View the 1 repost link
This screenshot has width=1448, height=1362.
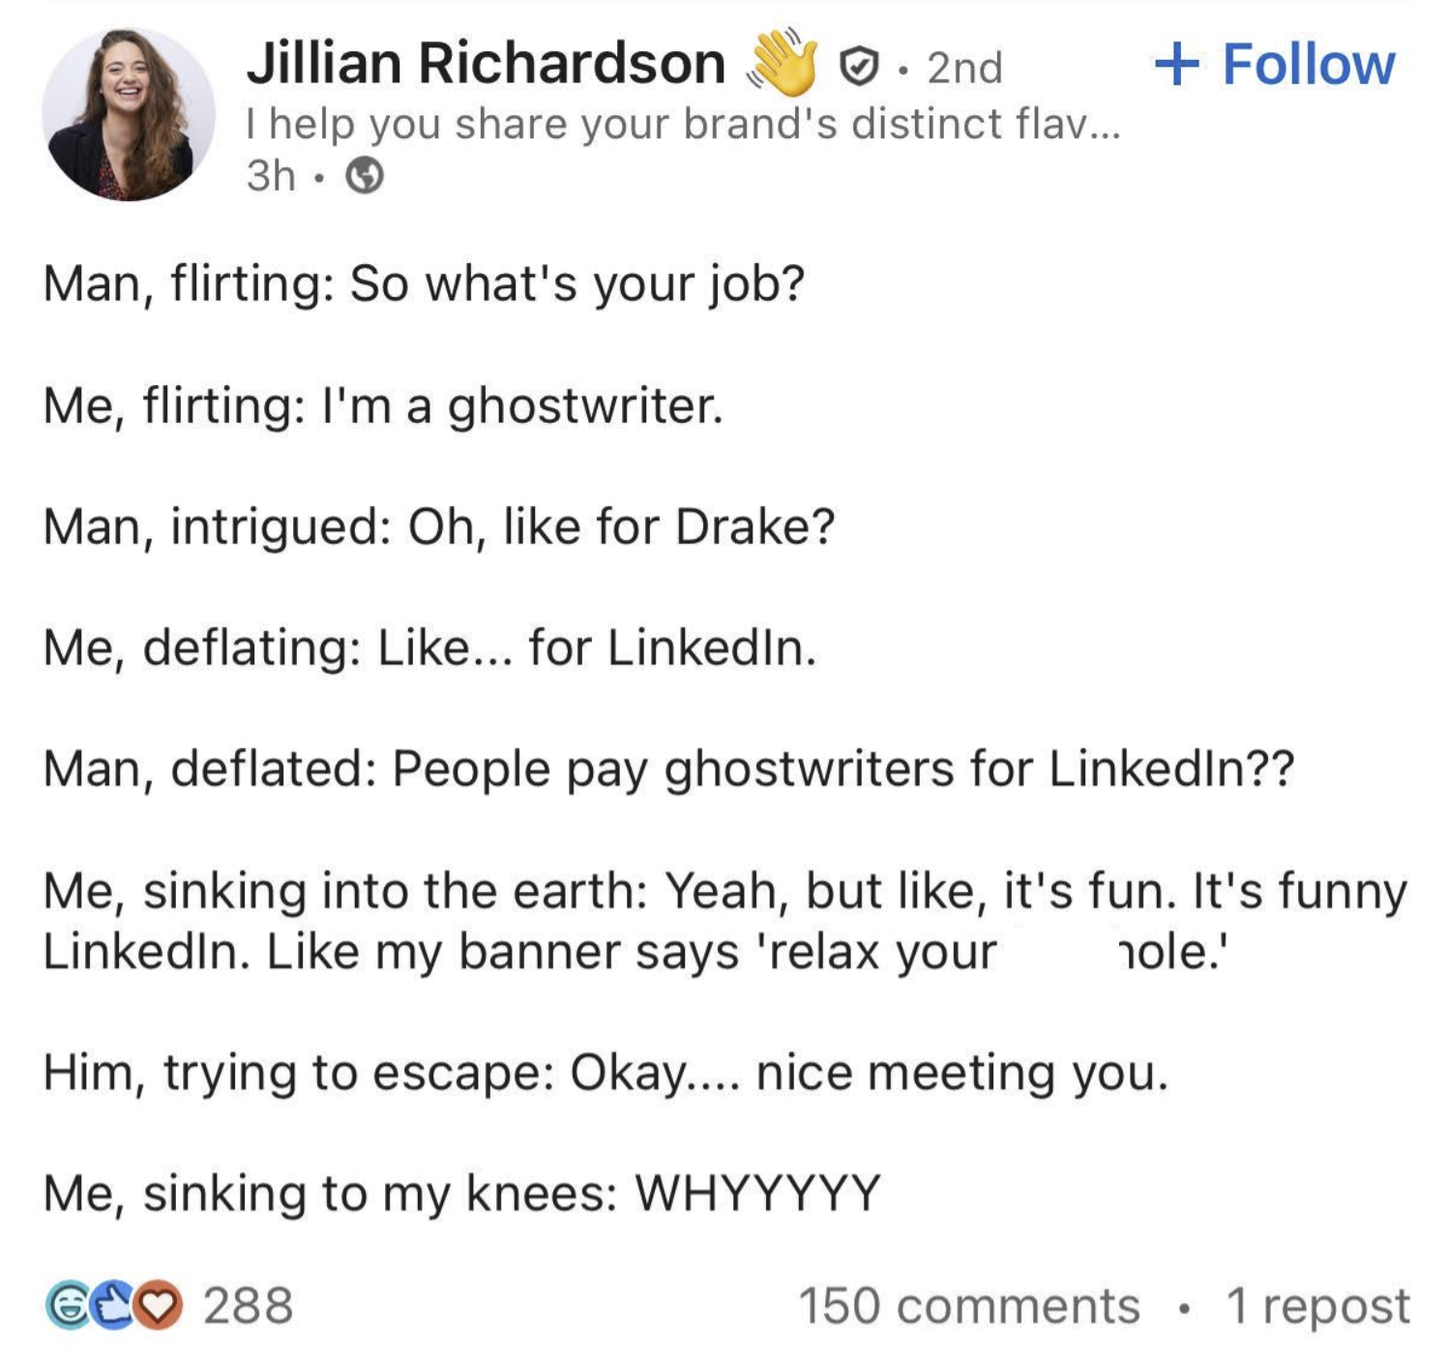[x=1317, y=1306]
